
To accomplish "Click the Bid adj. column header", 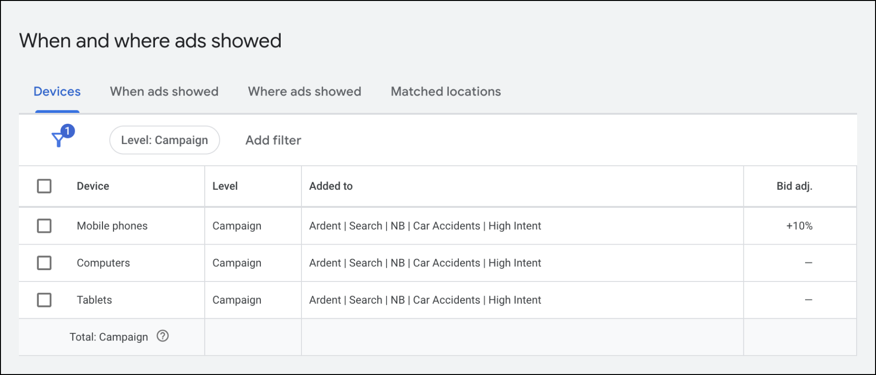I will pos(794,186).
